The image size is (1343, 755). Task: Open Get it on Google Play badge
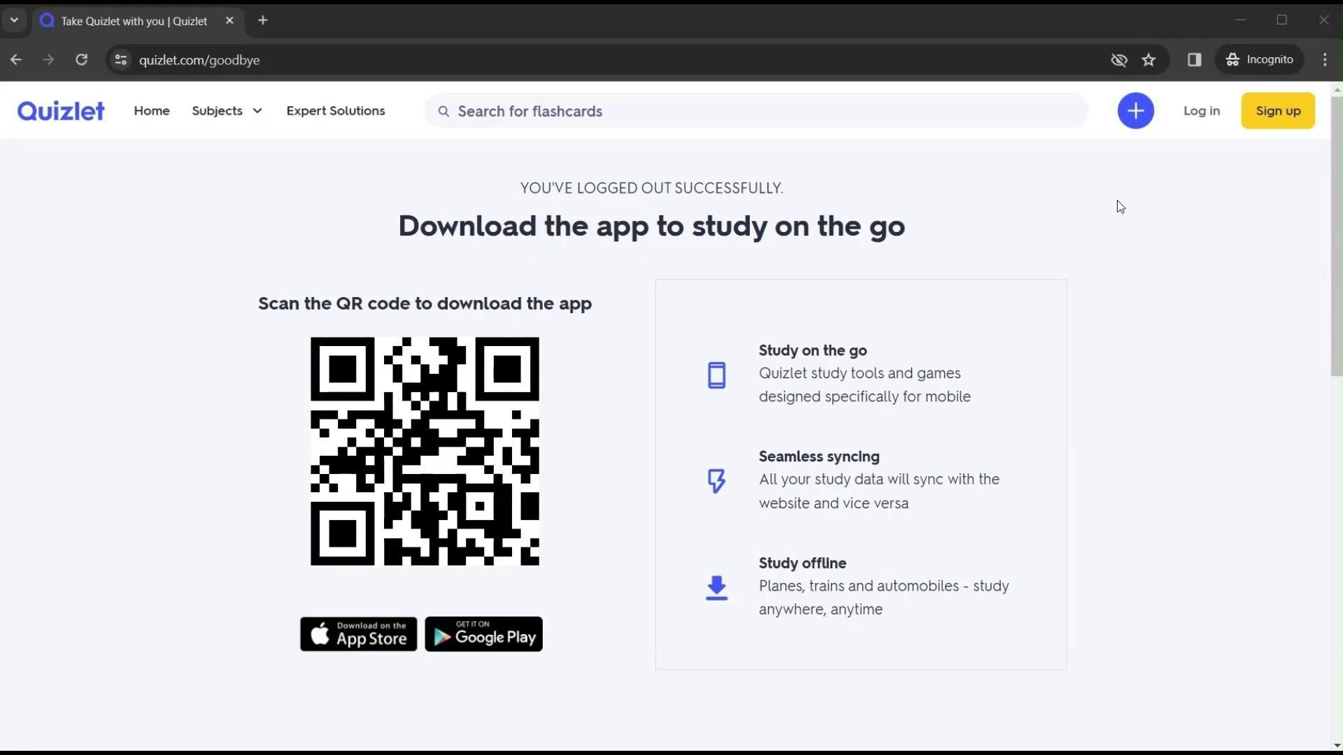click(483, 633)
